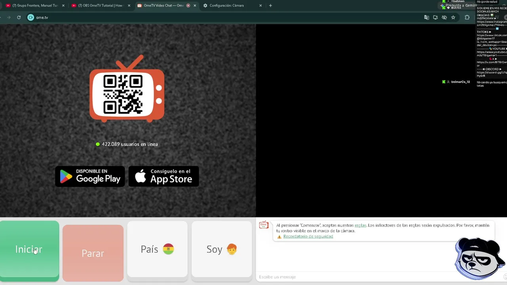Screen dimensions: 507x285
Task: Click the face emoji on Soy button
Action: [x=232, y=249]
